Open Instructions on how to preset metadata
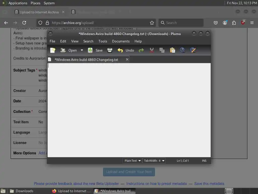Viewport: 258px width, 194px height. point(156,184)
